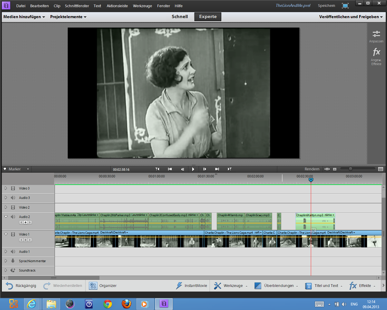The image size is (387, 310).
Task: Click the zoom-out icon beside the zoom slider
Action: pyautogui.click(x=335, y=169)
